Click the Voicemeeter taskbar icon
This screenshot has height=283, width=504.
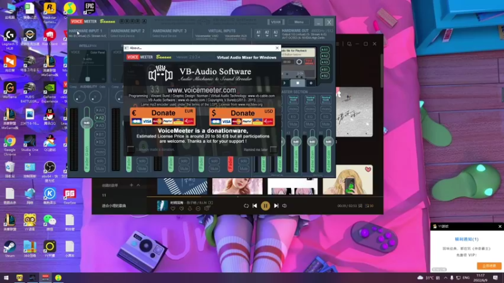45,277
